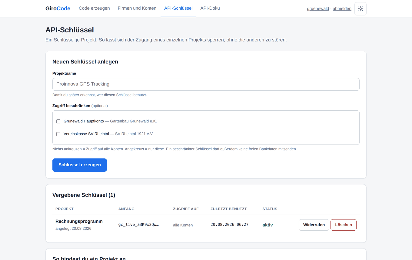The width and height of the screenshot is (412, 260).
Task: Click Löschen for the Rechnungsprogramm key
Action: [x=344, y=225]
